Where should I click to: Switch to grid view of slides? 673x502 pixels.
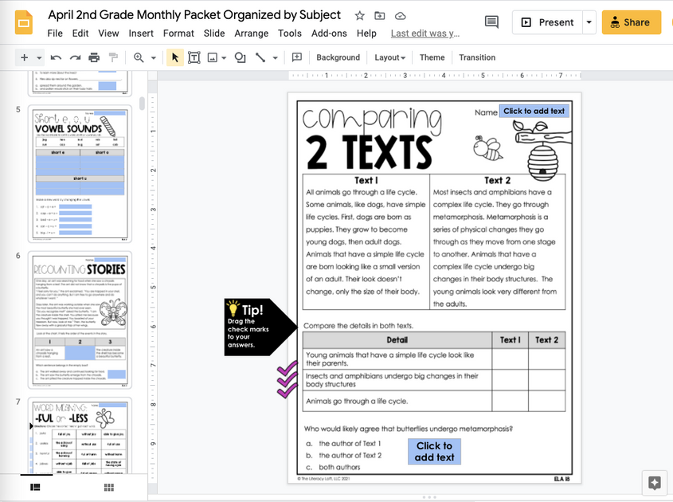point(108,487)
